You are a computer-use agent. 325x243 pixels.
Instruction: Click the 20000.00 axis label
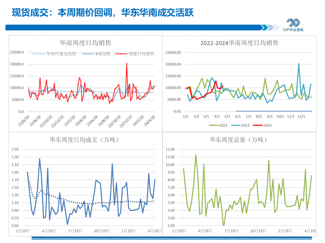pos(173,64)
